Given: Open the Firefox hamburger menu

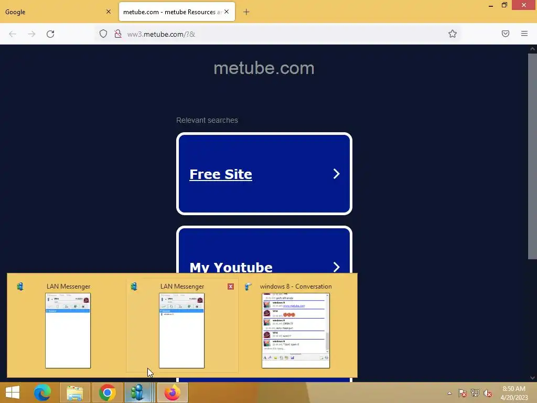Looking at the screenshot, I should click(524, 34).
